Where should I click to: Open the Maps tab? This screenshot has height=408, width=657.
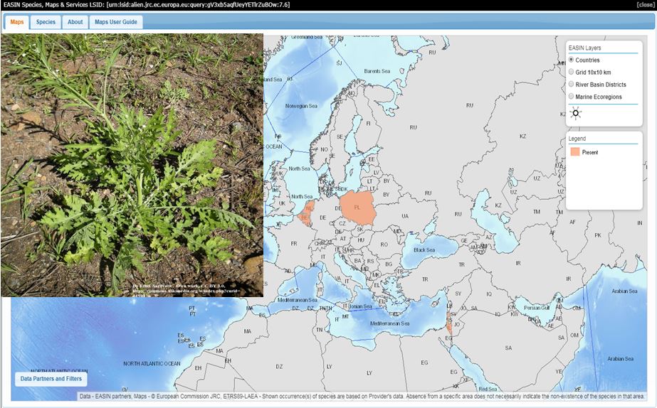pyautogui.click(x=17, y=22)
